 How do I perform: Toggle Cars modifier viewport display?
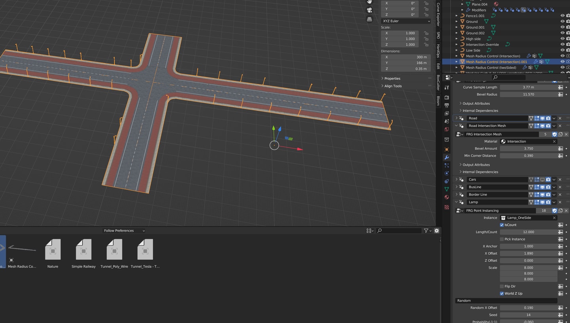pyautogui.click(x=542, y=179)
